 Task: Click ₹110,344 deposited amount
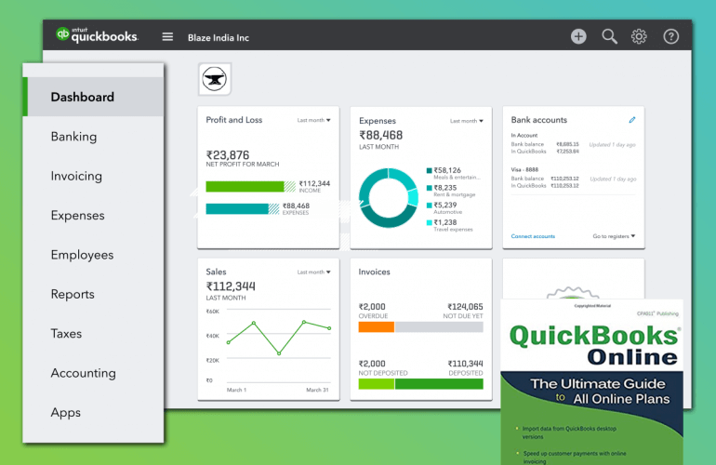[465, 364]
